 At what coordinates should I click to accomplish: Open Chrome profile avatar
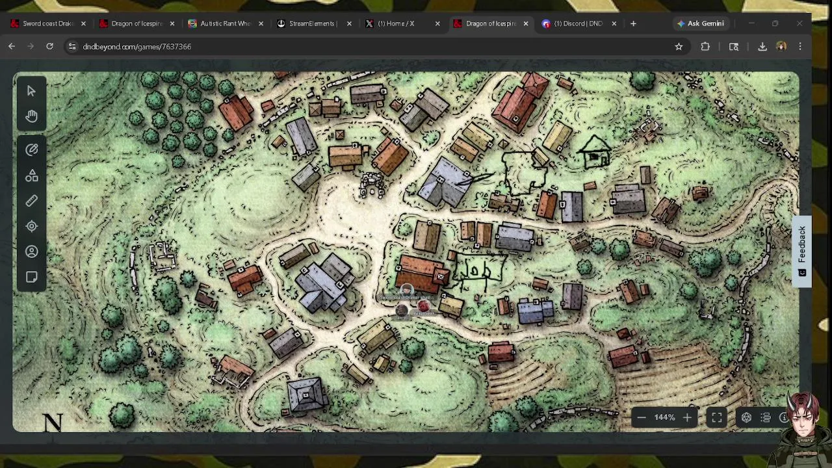pyautogui.click(x=781, y=46)
